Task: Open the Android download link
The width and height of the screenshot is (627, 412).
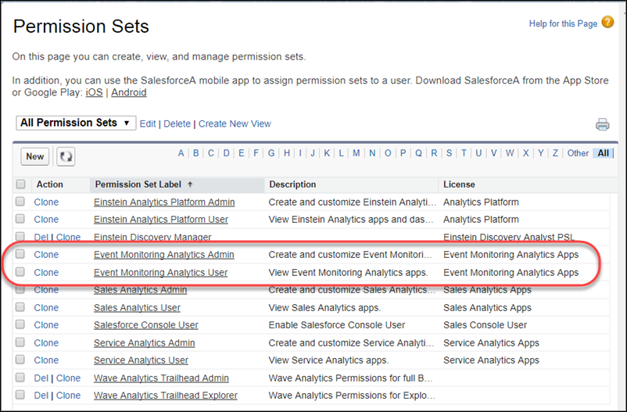Action: 129,92
